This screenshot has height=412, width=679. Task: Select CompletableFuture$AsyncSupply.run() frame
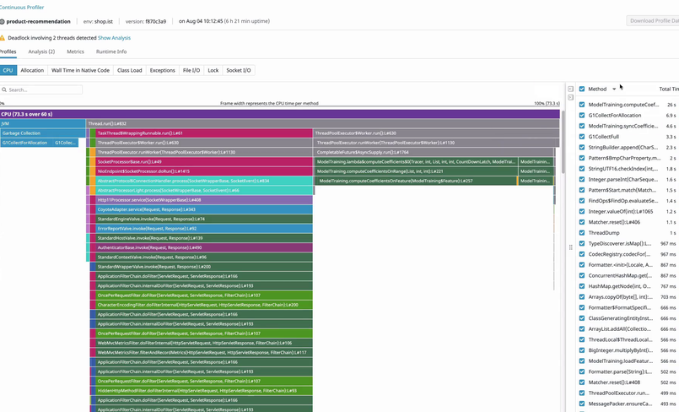tap(434, 153)
